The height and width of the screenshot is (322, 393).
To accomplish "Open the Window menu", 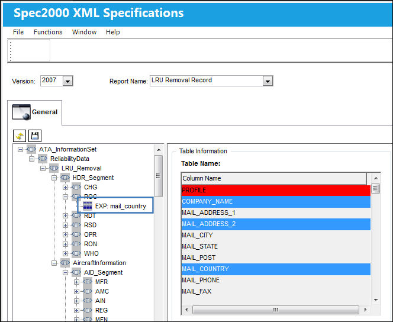I will pyautogui.click(x=84, y=32).
